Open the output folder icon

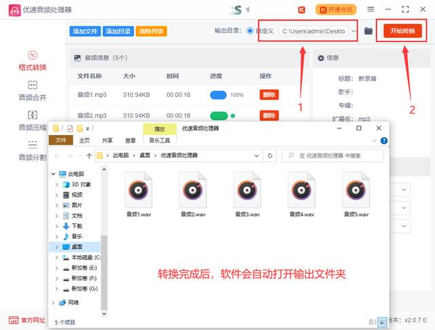click(x=368, y=31)
